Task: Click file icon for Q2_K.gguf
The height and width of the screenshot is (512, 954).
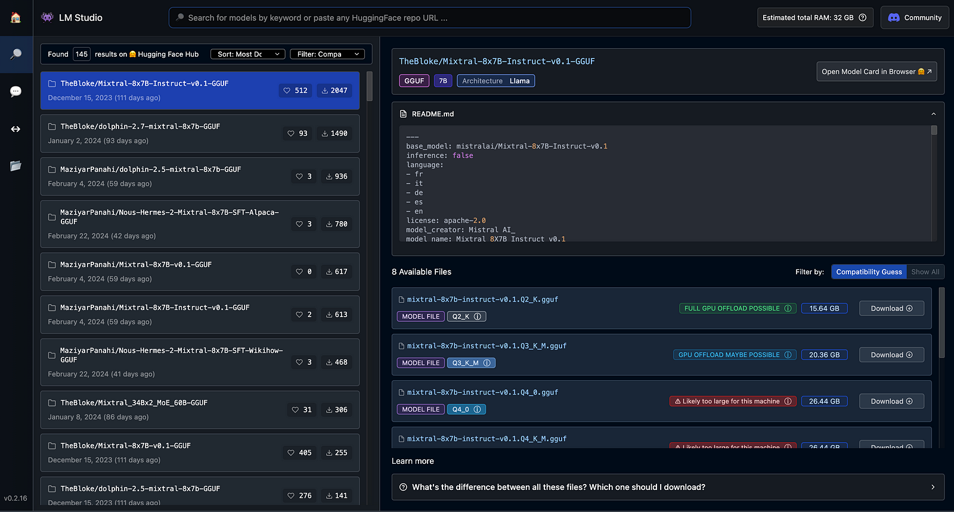Action: tap(402, 300)
